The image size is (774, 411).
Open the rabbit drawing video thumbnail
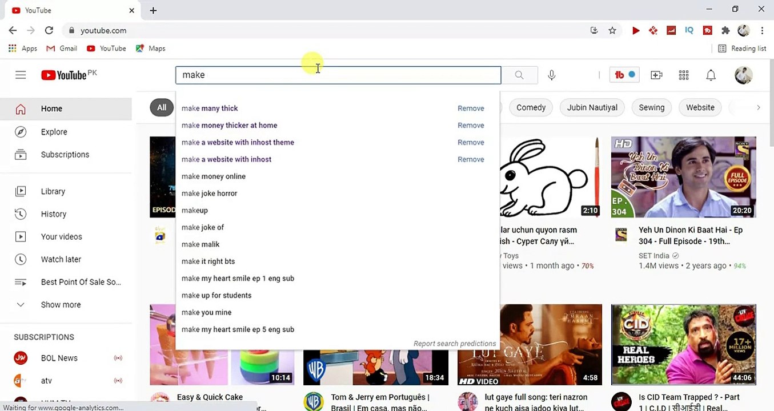pos(550,177)
